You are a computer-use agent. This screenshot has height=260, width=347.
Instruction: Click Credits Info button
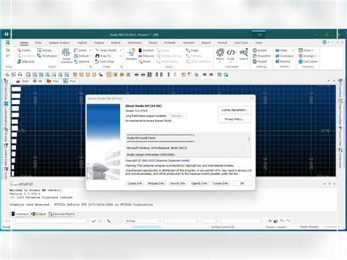click(135, 183)
